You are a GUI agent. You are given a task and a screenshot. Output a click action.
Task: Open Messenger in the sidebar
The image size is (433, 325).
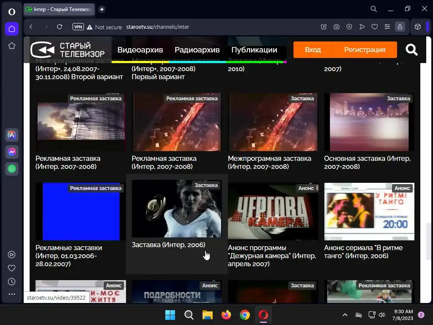coord(11,152)
